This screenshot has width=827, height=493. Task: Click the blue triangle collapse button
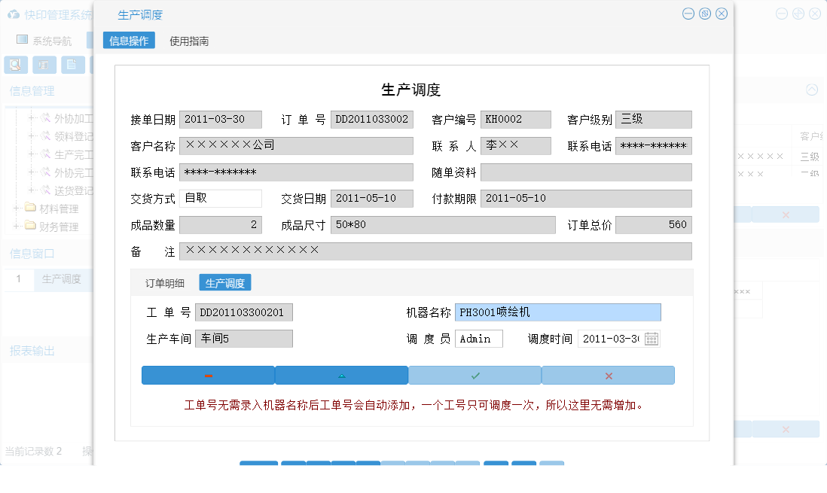[x=341, y=375]
